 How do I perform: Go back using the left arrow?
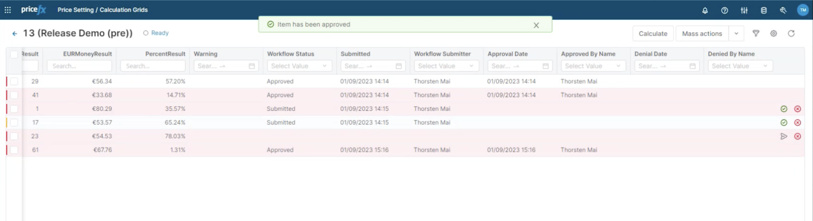click(15, 33)
